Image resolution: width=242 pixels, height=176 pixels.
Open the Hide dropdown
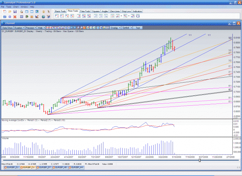(x=41, y=28)
